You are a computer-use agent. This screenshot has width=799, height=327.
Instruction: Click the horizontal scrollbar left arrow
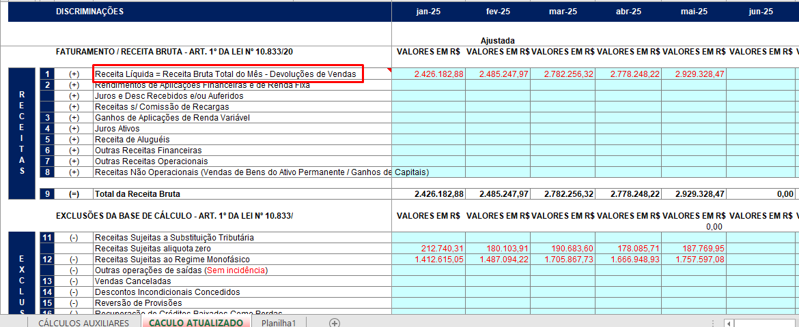click(730, 323)
